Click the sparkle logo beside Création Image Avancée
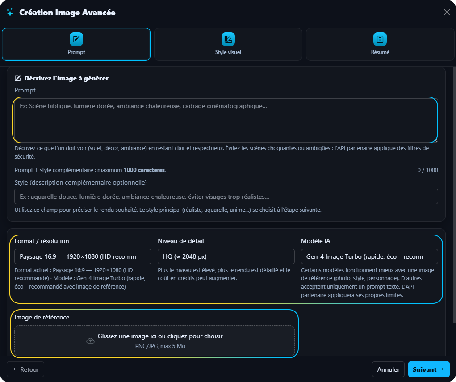Screen dimensions: 456x382 [10, 13]
